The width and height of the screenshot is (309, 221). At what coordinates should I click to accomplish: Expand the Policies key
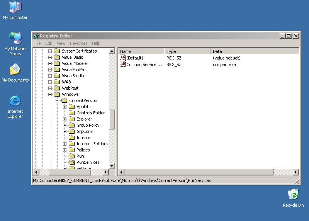(65, 150)
